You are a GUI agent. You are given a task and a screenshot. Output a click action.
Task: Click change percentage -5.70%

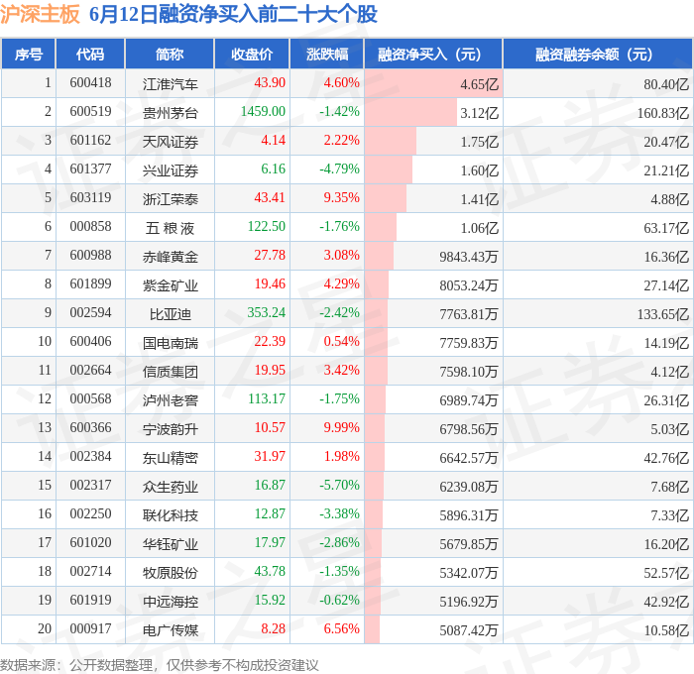point(339,486)
